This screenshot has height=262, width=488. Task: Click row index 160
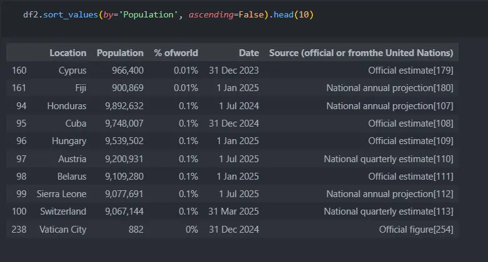tap(19, 70)
